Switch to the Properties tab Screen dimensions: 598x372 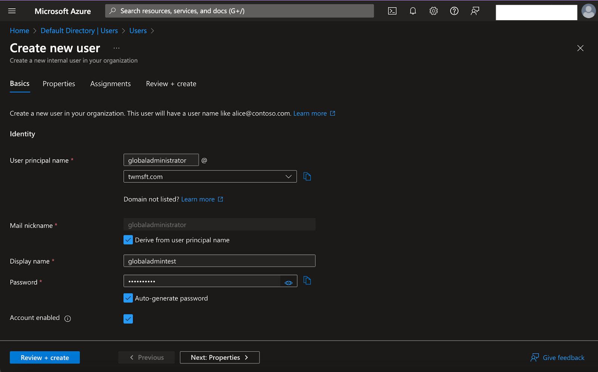59,84
